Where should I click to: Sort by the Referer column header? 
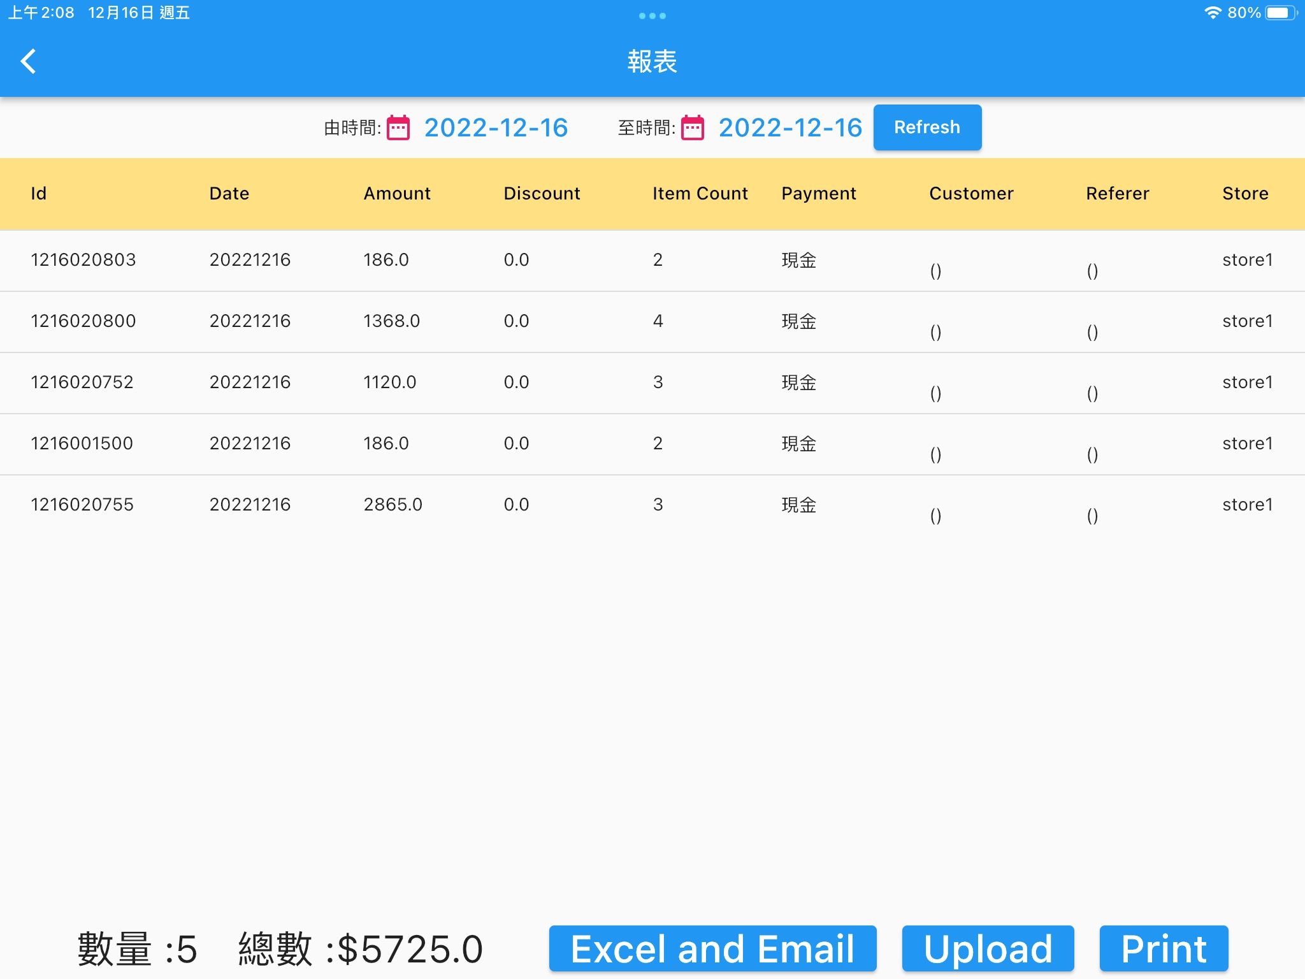1118,194
